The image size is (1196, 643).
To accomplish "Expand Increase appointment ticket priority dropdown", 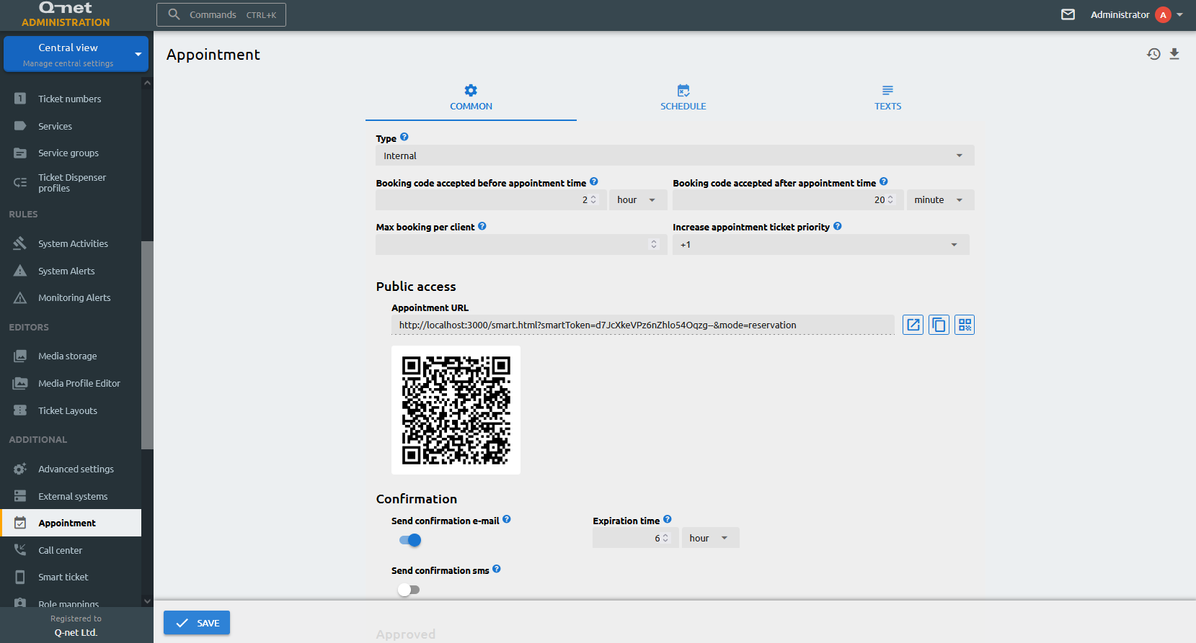I will pyautogui.click(x=820, y=245).
